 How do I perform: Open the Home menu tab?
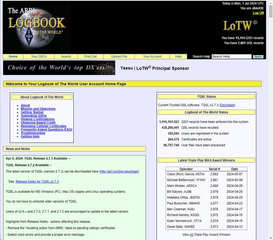tap(13, 57)
